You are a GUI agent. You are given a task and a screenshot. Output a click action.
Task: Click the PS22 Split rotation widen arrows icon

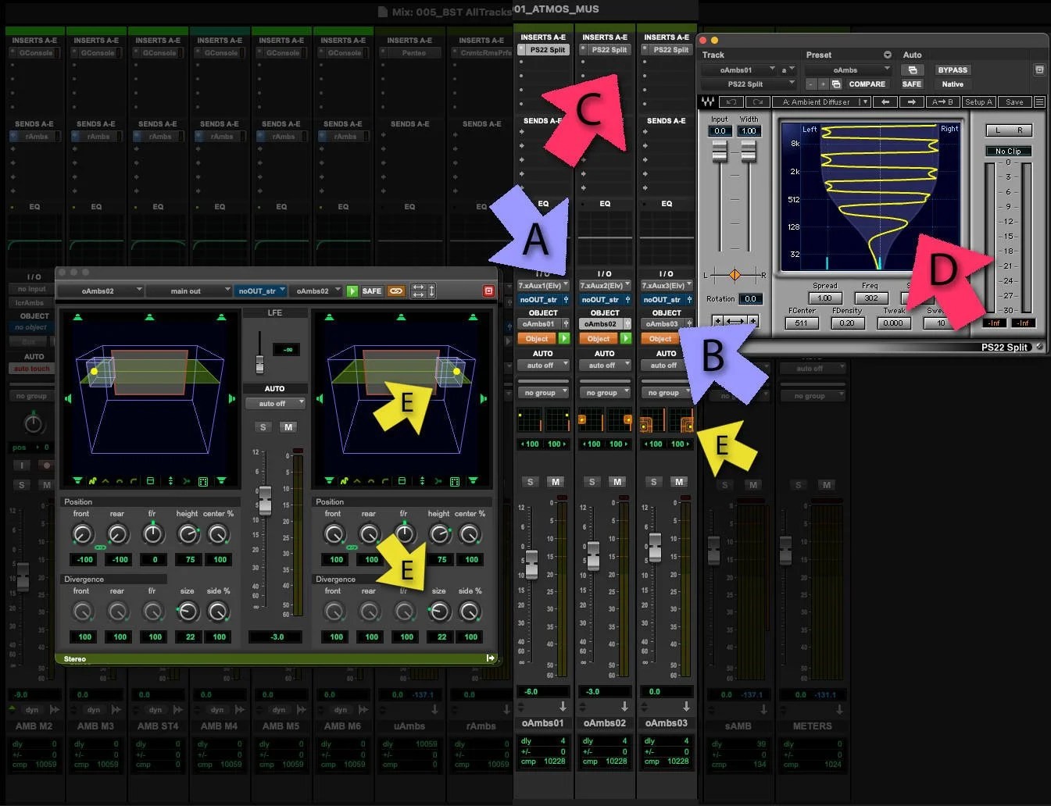735,321
